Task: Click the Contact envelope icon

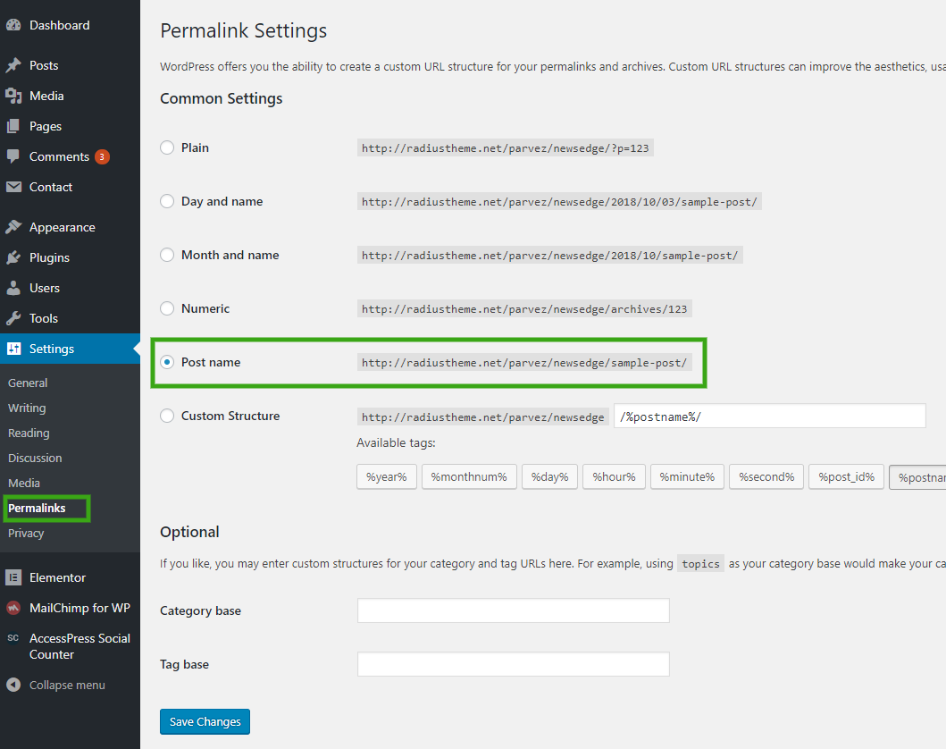Action: pos(13,187)
